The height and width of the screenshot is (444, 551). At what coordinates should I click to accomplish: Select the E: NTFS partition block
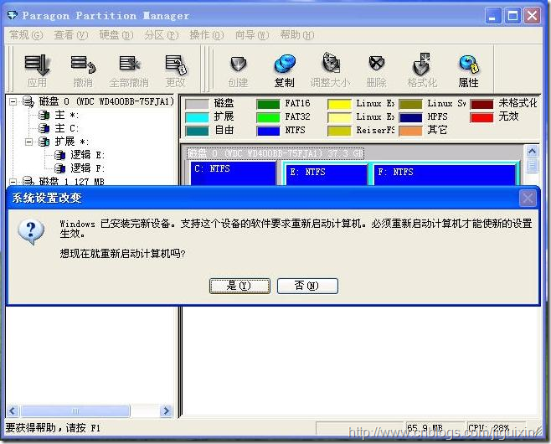(x=327, y=175)
